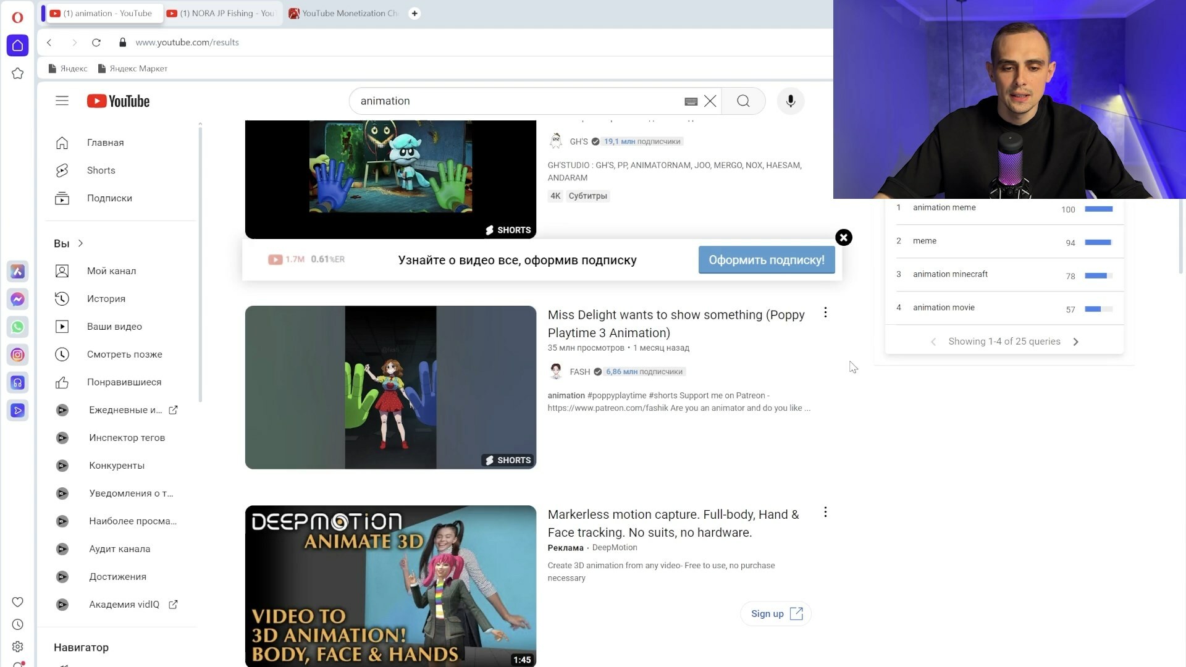This screenshot has width=1186, height=667.
Task: Go to previous page of related queries
Action: point(933,342)
